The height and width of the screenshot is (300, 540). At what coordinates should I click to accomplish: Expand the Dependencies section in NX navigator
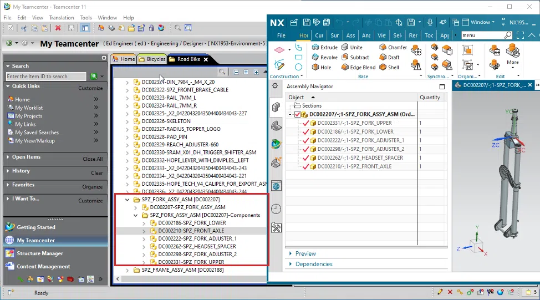pyautogui.click(x=291, y=264)
